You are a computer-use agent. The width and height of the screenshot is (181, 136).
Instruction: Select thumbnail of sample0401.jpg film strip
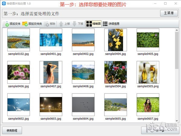(51, 40)
